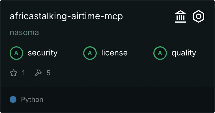Click the classical building (official) icon
This screenshot has width=215, height=113.
click(x=180, y=16)
